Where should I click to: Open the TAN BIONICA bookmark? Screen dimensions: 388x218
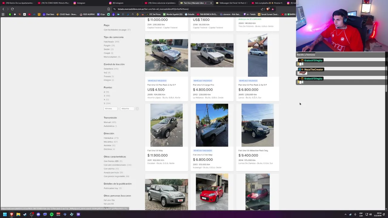(x=207, y=14)
